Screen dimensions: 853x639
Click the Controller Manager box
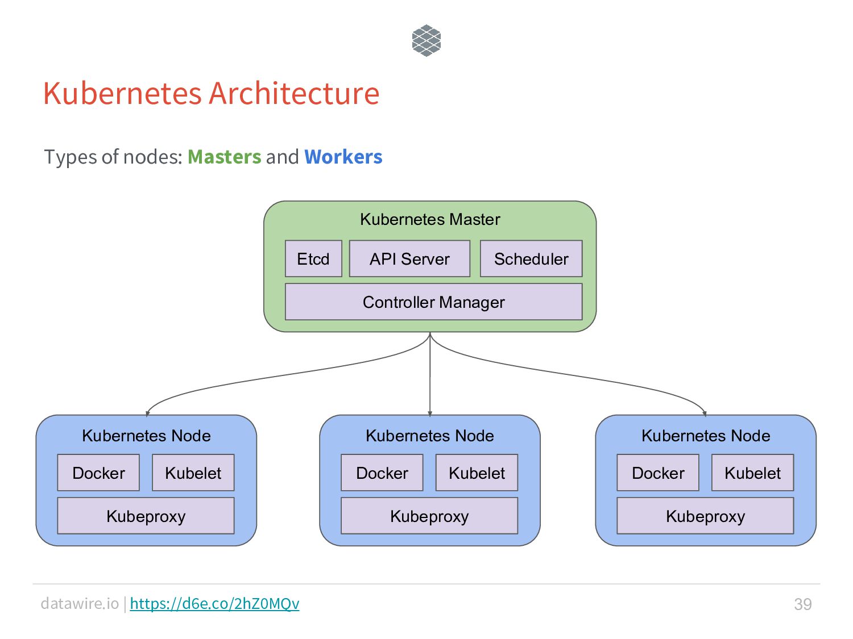[x=433, y=302]
